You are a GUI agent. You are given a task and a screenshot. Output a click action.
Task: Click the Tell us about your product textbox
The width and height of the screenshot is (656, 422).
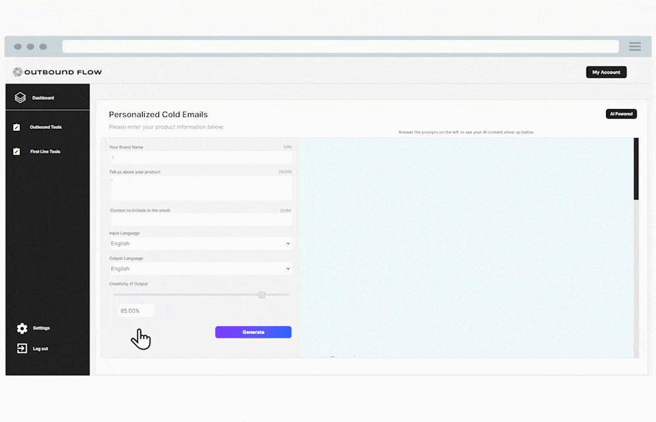(200, 188)
